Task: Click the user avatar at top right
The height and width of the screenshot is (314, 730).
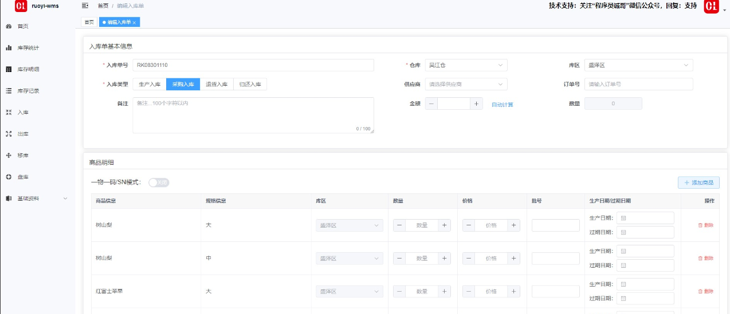Action: tap(711, 6)
